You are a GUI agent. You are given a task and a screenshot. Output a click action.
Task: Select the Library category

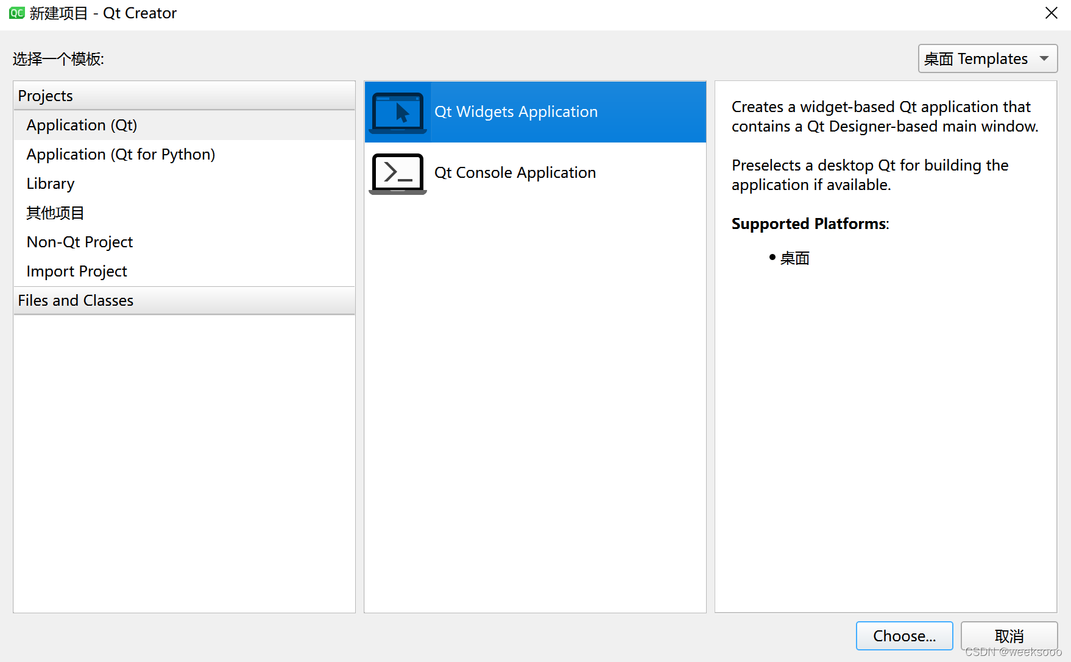point(184,184)
